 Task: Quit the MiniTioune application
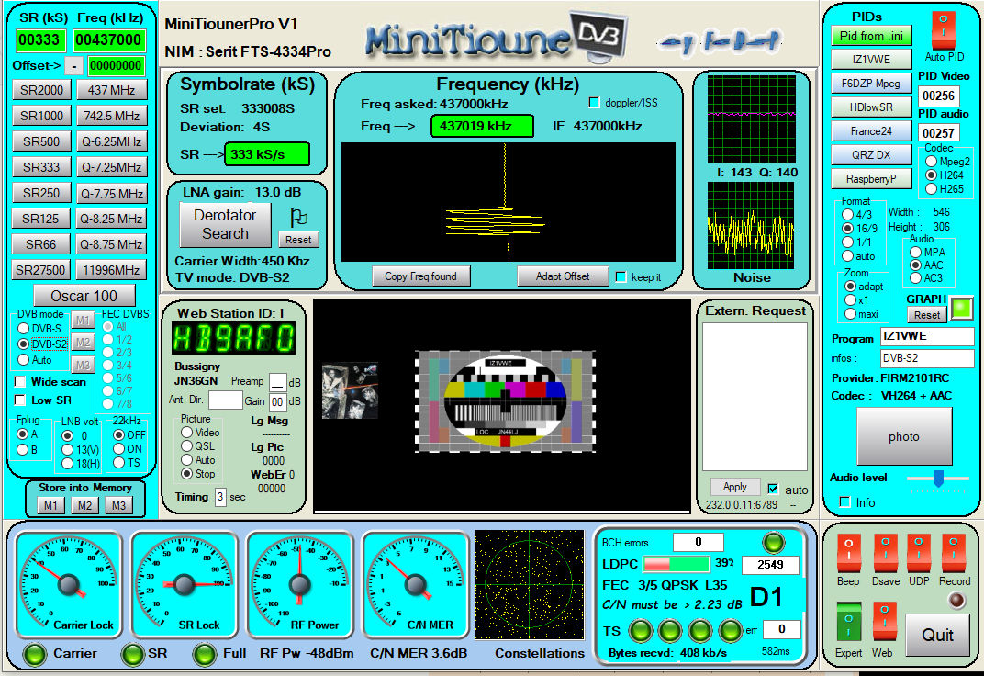click(x=937, y=635)
